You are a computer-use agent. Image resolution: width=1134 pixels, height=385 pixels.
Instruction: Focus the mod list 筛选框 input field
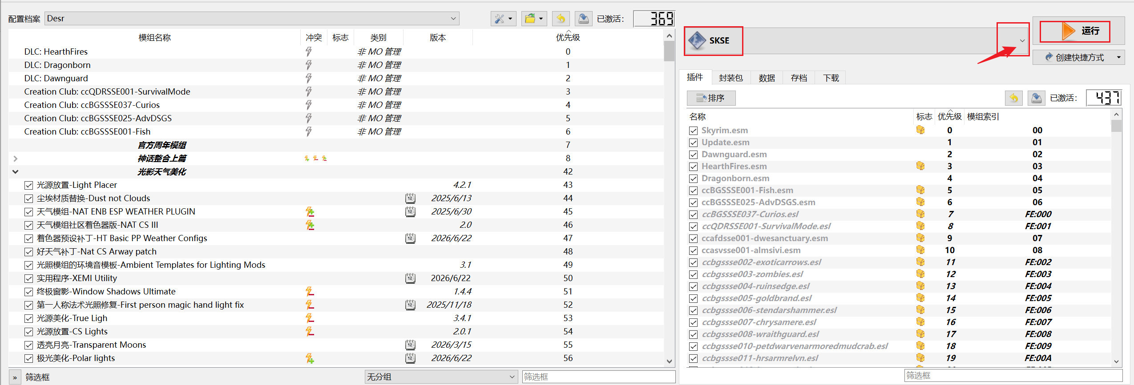pyautogui.click(x=598, y=377)
